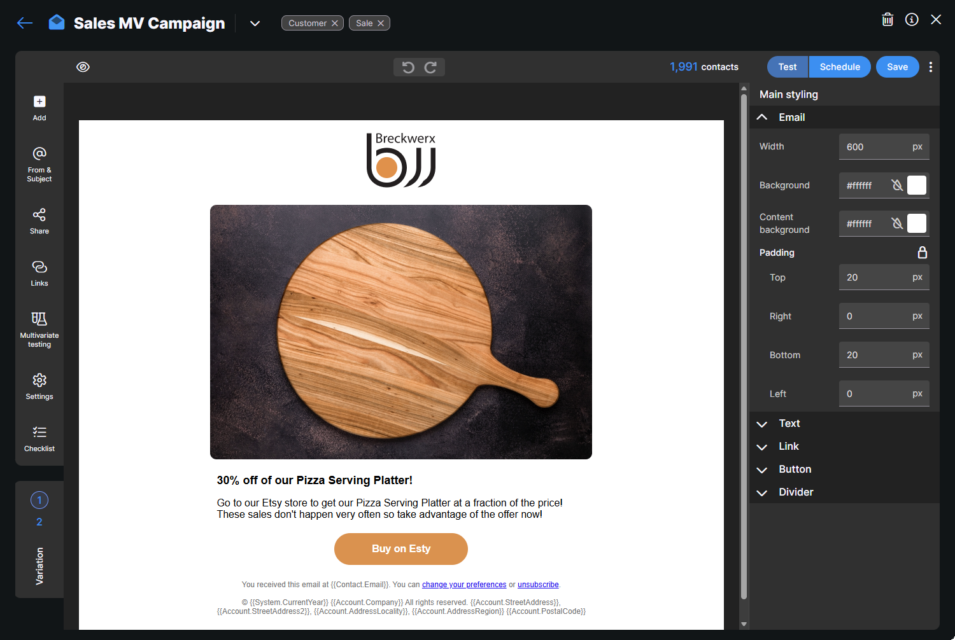Open the Share panel
Image resolution: width=955 pixels, height=640 pixels.
39,221
